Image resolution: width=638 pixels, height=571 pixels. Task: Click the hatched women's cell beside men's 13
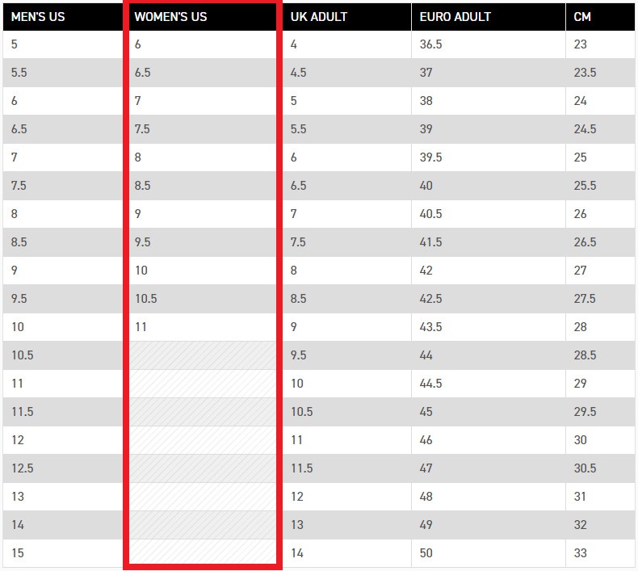point(203,497)
